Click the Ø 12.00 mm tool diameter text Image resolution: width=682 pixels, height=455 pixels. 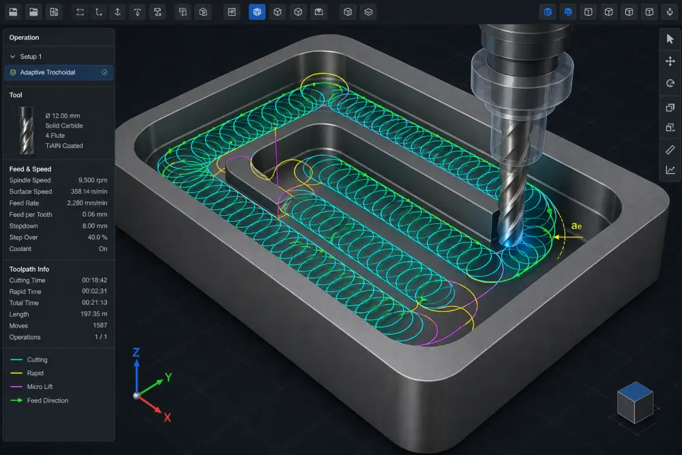pos(63,116)
